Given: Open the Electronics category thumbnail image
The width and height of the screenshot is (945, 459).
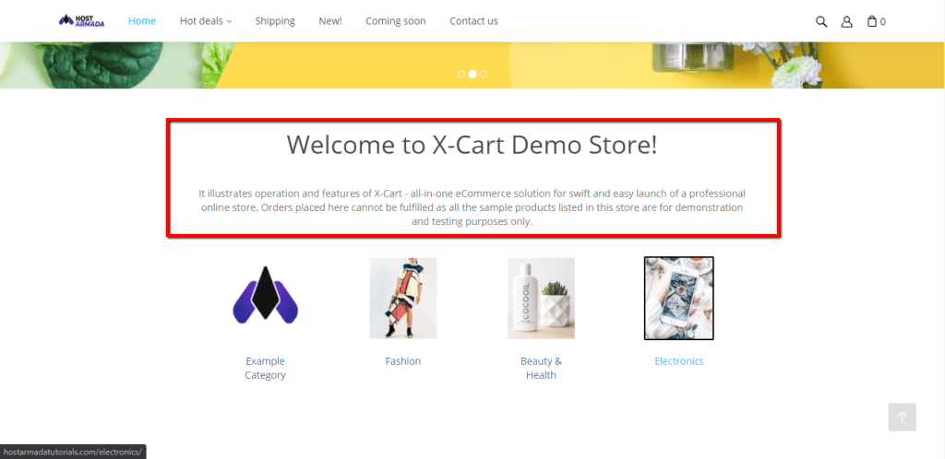Looking at the screenshot, I should point(679,299).
